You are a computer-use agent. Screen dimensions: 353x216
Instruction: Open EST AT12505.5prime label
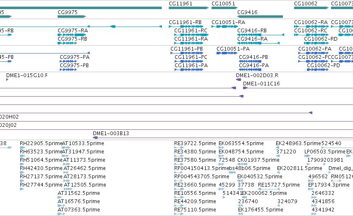[85, 185]
